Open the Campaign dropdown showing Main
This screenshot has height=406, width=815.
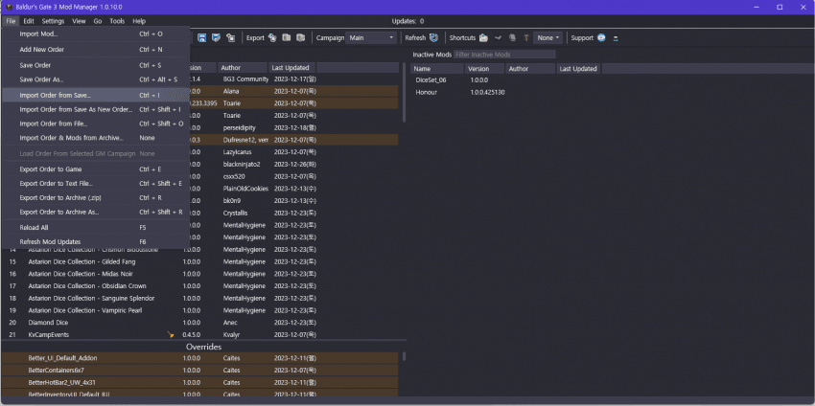click(x=372, y=38)
